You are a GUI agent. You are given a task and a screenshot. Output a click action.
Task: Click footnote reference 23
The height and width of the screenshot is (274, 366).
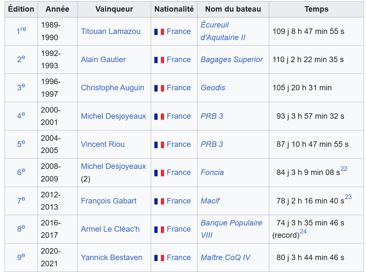(348, 197)
